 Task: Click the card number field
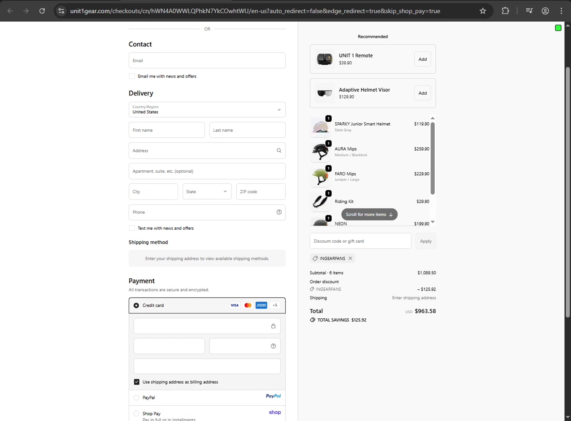207,326
